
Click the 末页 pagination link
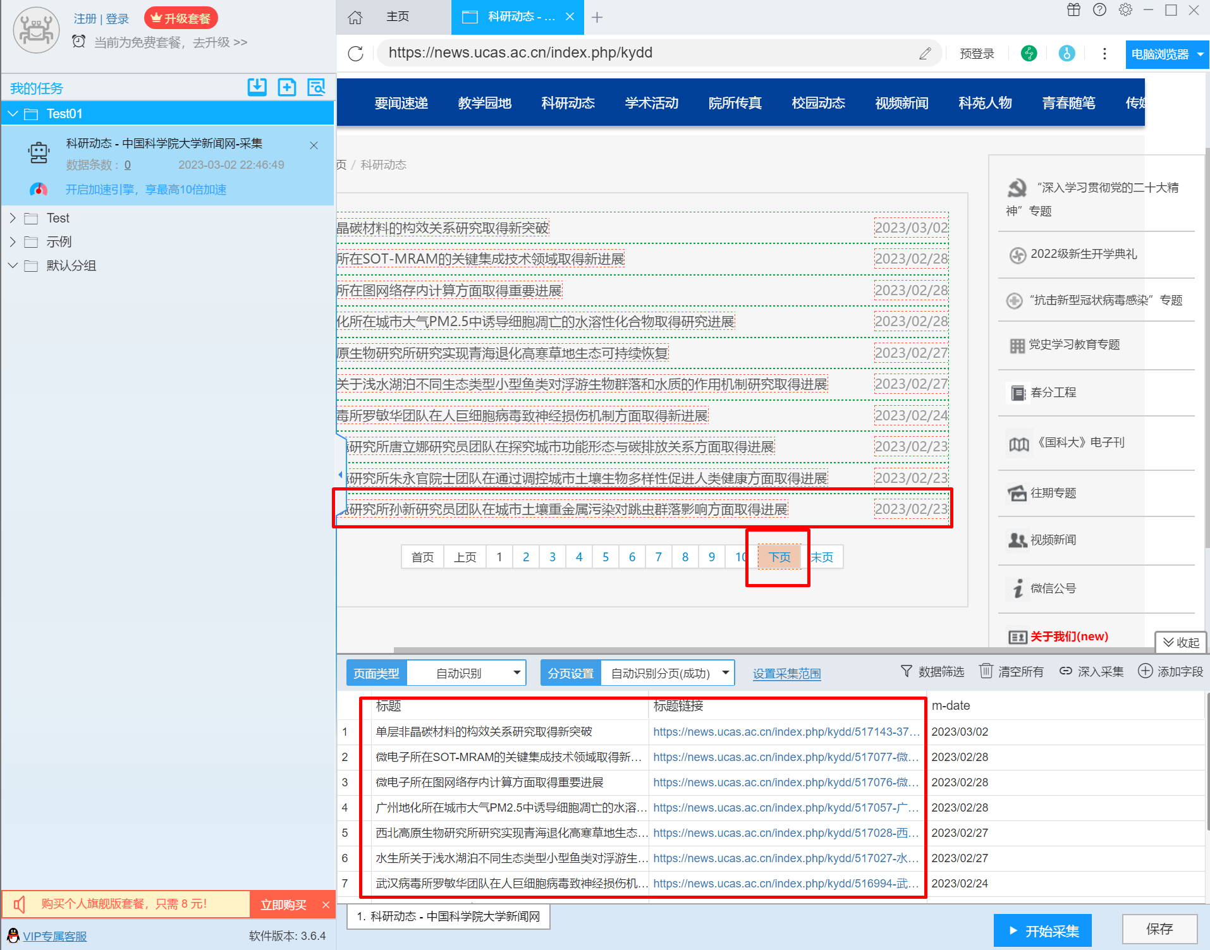[x=822, y=557]
